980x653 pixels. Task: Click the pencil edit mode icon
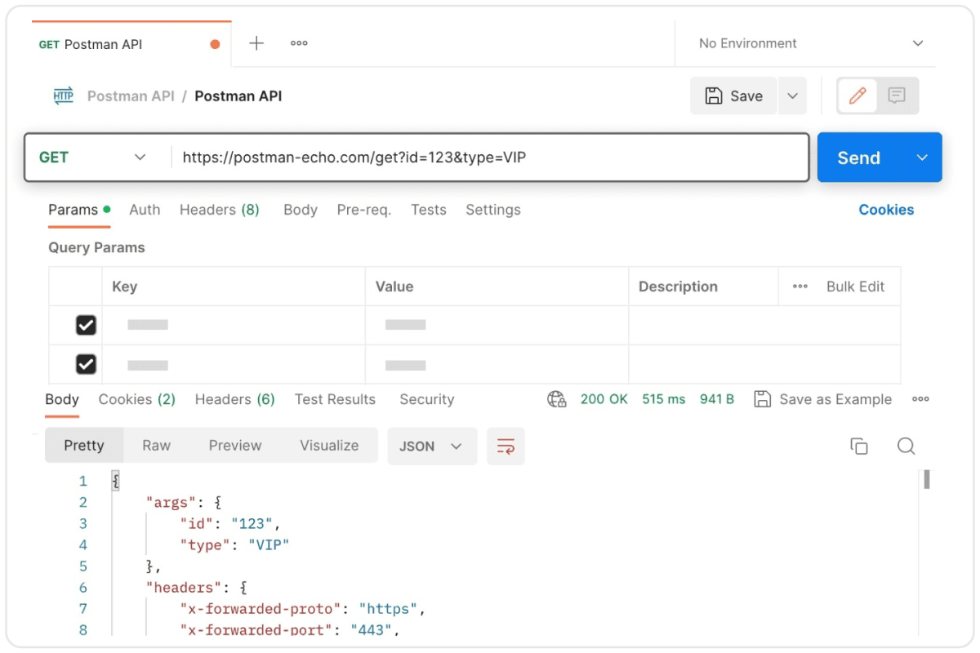coord(857,96)
